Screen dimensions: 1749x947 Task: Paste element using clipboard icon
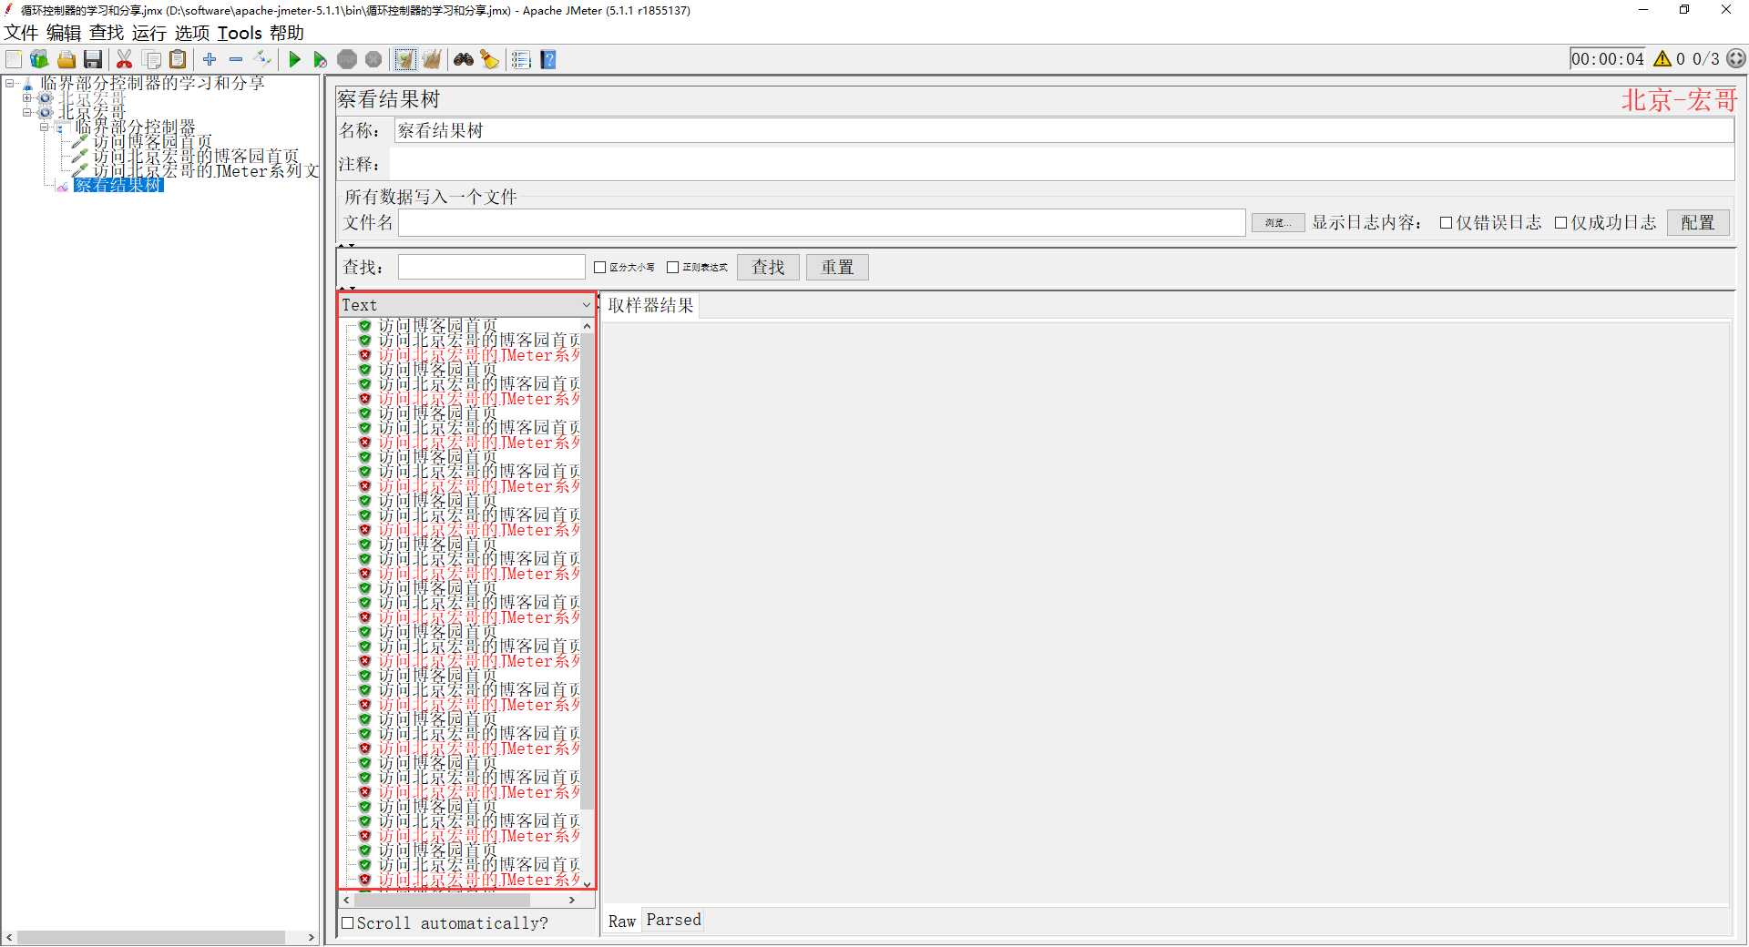(x=179, y=59)
